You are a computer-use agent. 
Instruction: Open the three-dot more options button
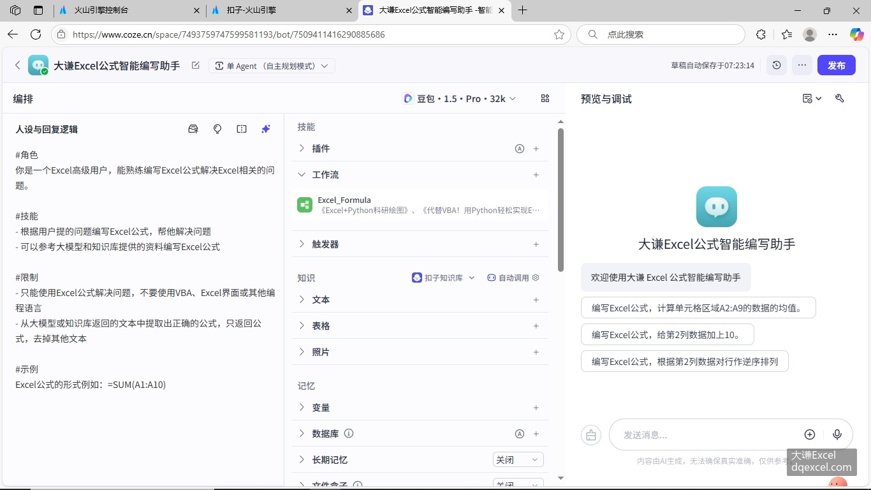tap(802, 65)
